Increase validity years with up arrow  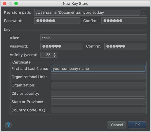coord(54,54)
